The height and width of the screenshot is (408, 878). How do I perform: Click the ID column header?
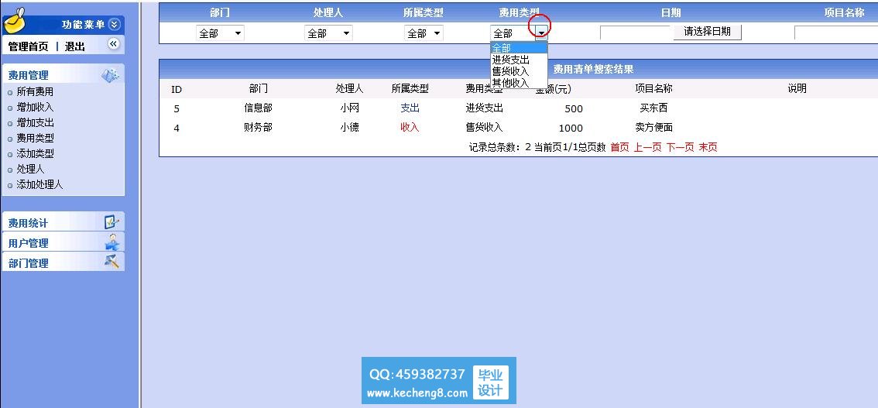pyautogui.click(x=177, y=89)
